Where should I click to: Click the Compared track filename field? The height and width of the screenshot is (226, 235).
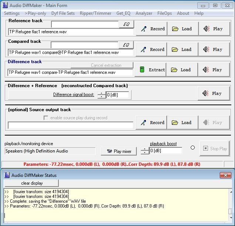click(x=71, y=52)
